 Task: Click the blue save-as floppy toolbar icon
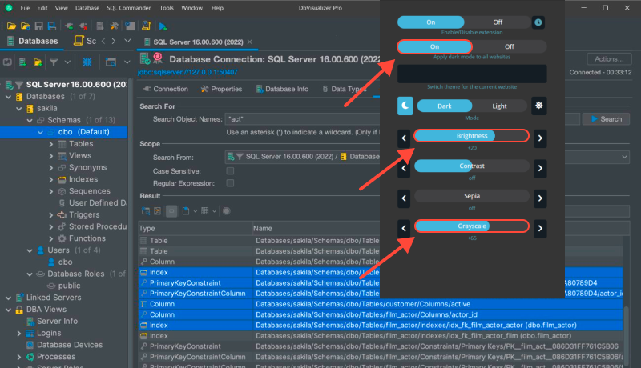pyautogui.click(x=52, y=26)
